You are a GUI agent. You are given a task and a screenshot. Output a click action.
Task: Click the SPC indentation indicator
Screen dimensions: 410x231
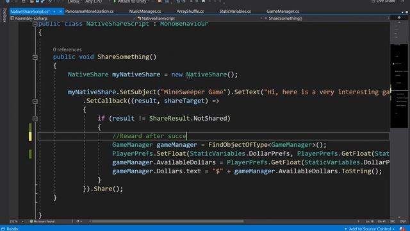point(393,221)
